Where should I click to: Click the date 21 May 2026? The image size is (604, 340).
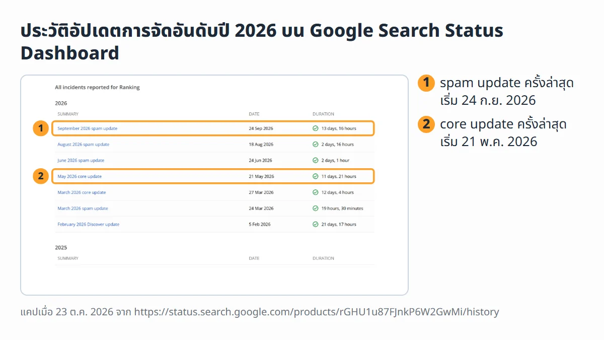click(x=261, y=177)
